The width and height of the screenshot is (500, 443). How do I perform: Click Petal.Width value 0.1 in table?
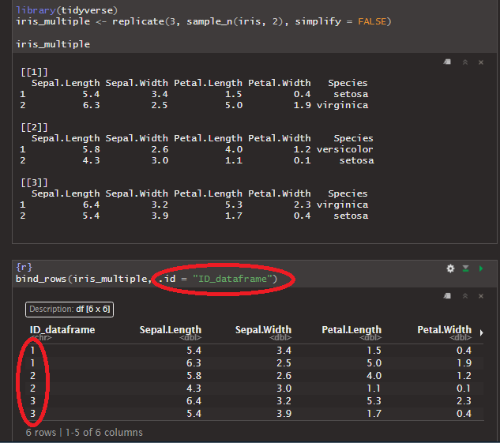click(x=464, y=389)
